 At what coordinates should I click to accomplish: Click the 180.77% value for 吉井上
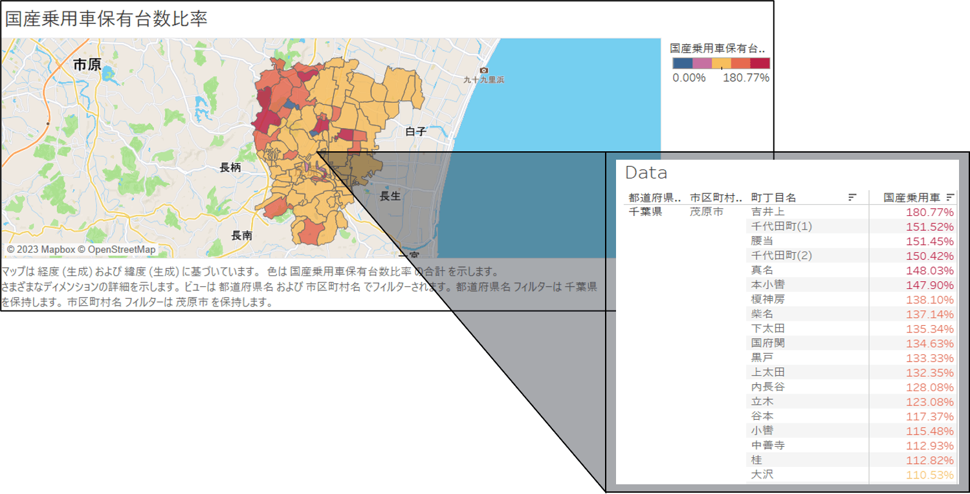pyautogui.click(x=930, y=212)
